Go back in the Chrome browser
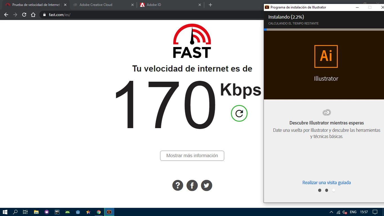Viewport: 384px width, 216px height. pyautogui.click(x=6, y=15)
